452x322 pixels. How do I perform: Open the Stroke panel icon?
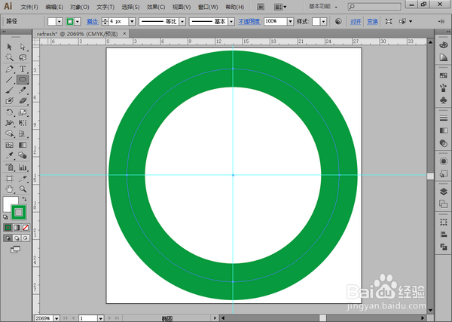pyautogui.click(x=444, y=118)
